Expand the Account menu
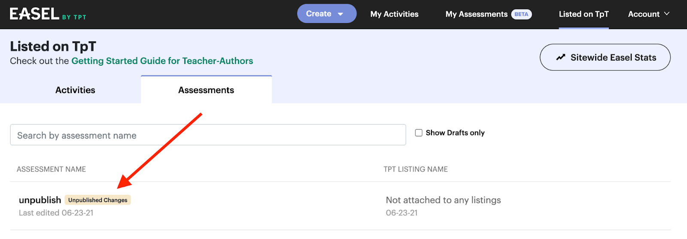687x239 pixels. pyautogui.click(x=649, y=14)
